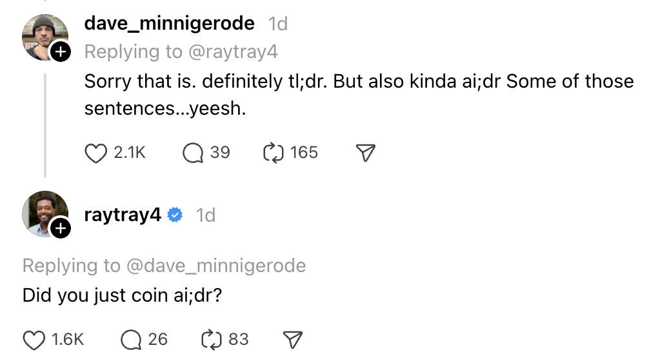
Task: Share raytray4's reply via paper plane
Action: [293, 340]
